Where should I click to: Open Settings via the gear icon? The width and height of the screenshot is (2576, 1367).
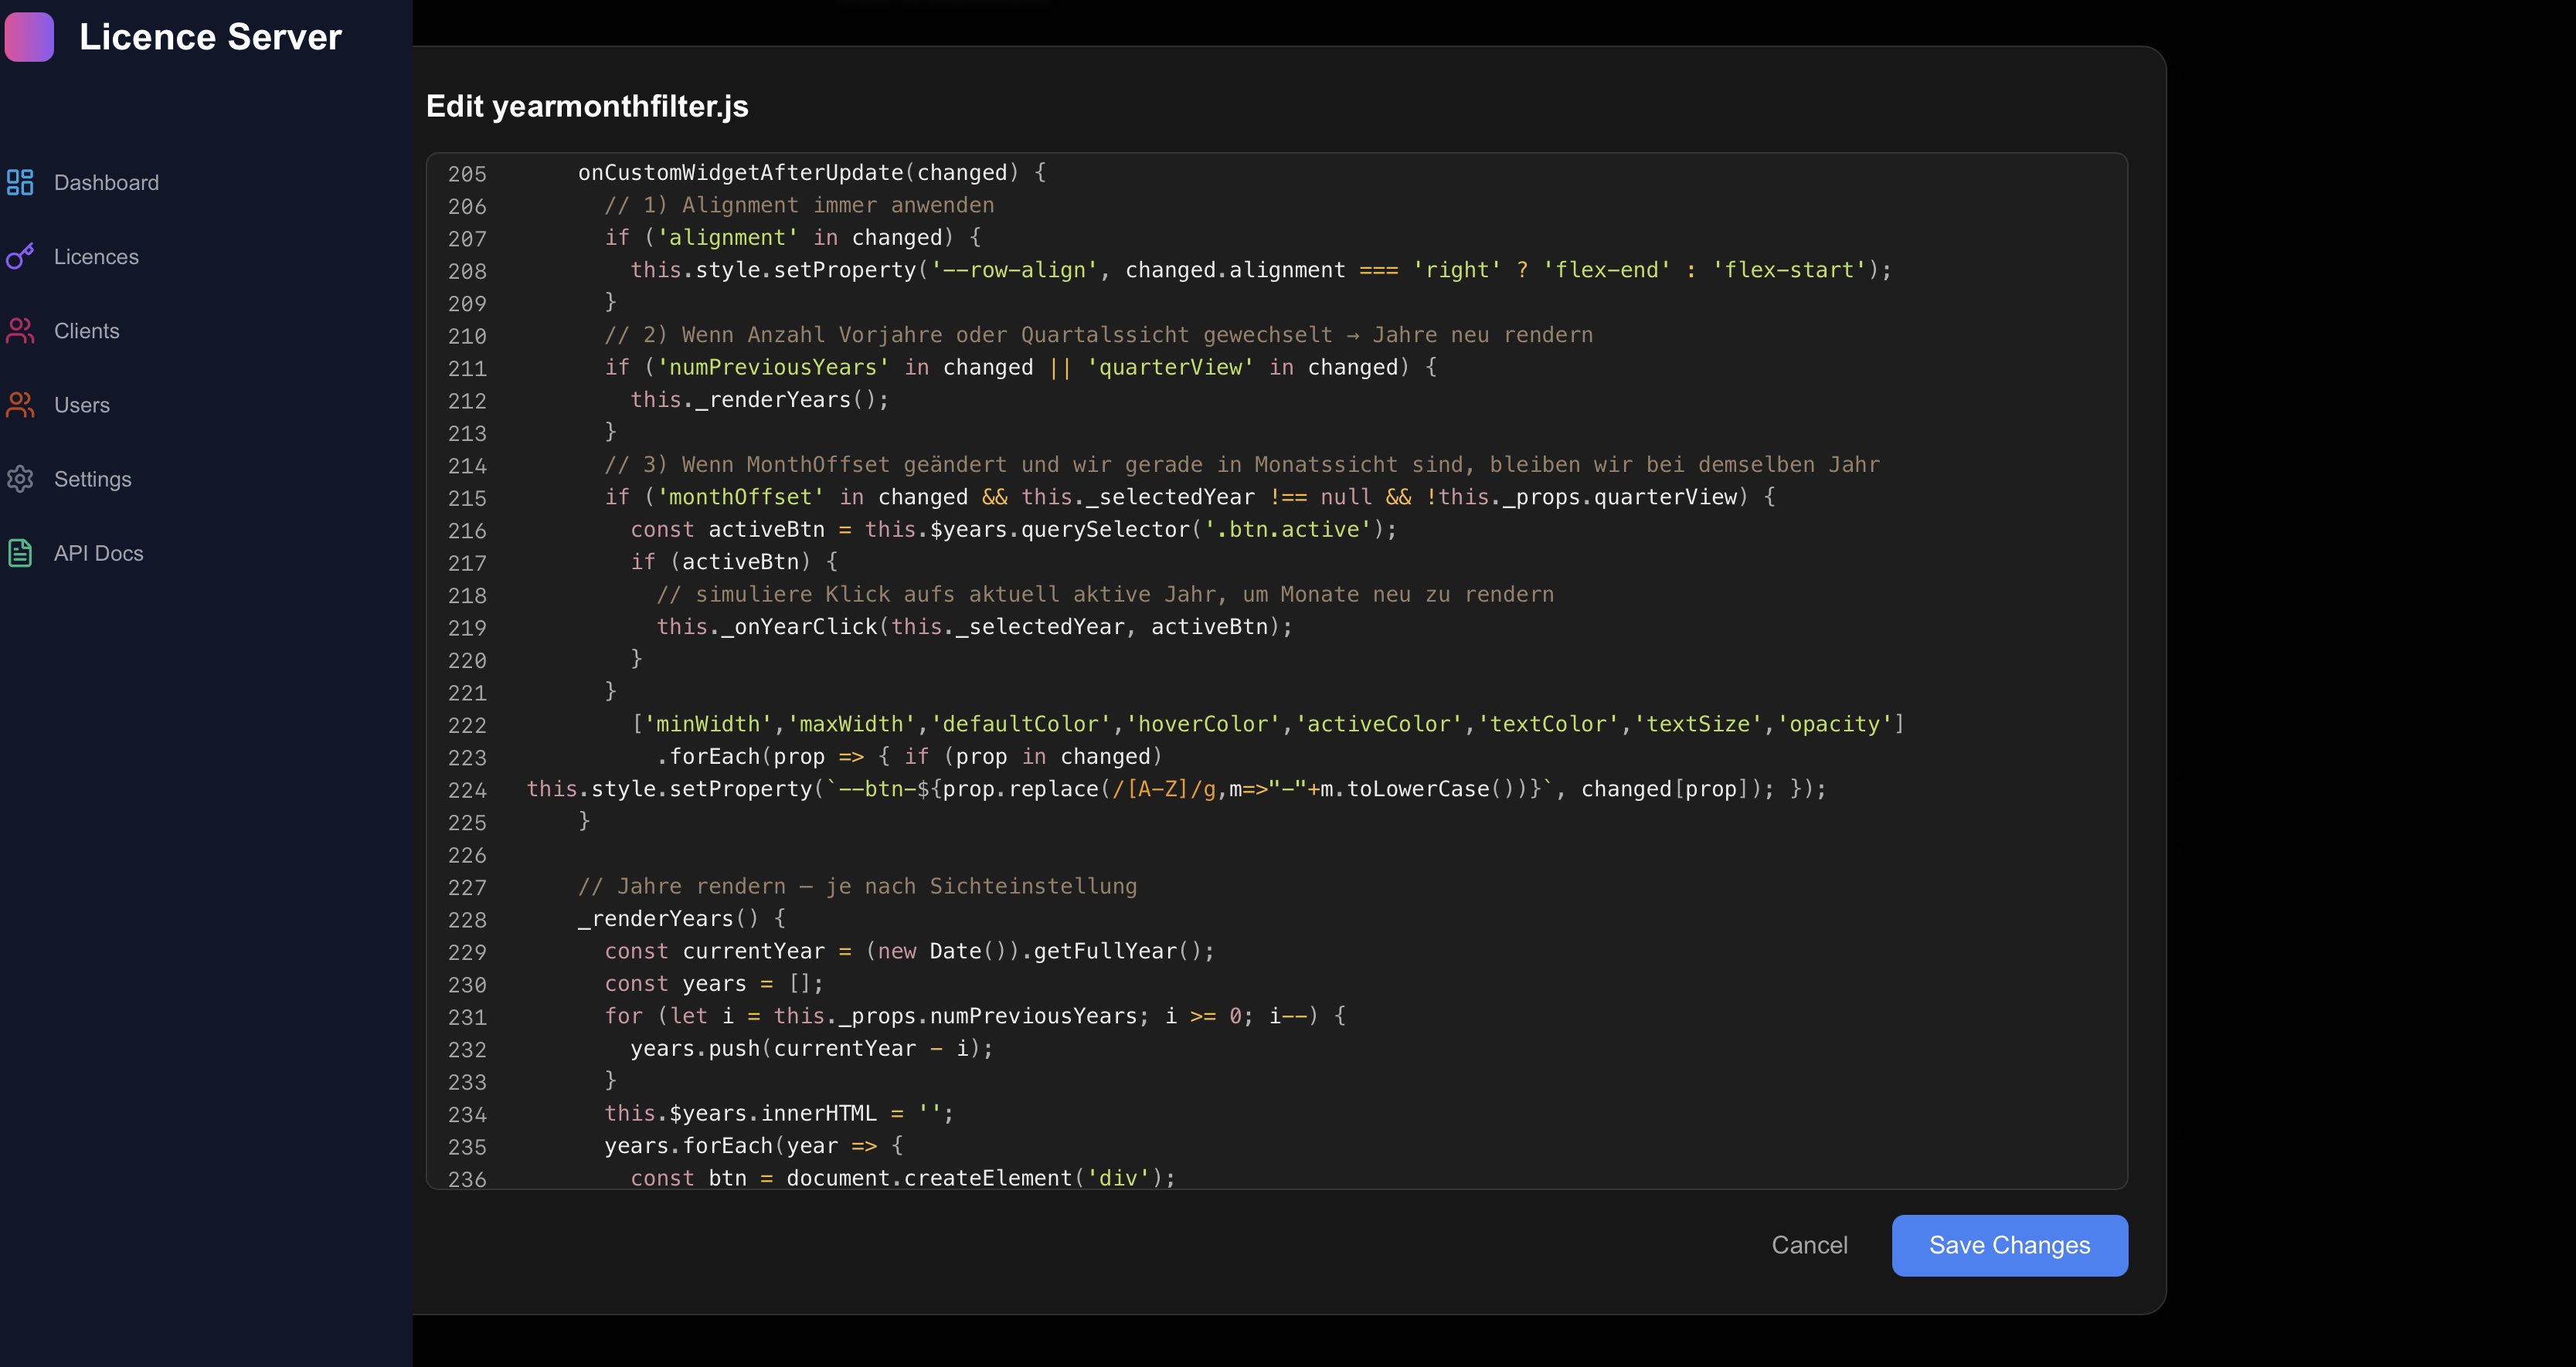(21, 479)
